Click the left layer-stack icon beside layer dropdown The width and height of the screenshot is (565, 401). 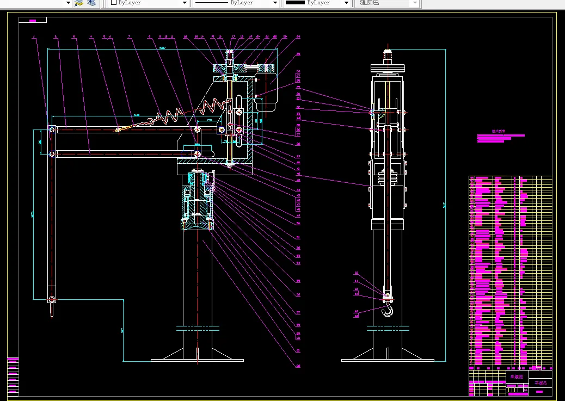[79, 3]
